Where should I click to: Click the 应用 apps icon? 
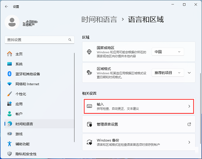[9, 104]
